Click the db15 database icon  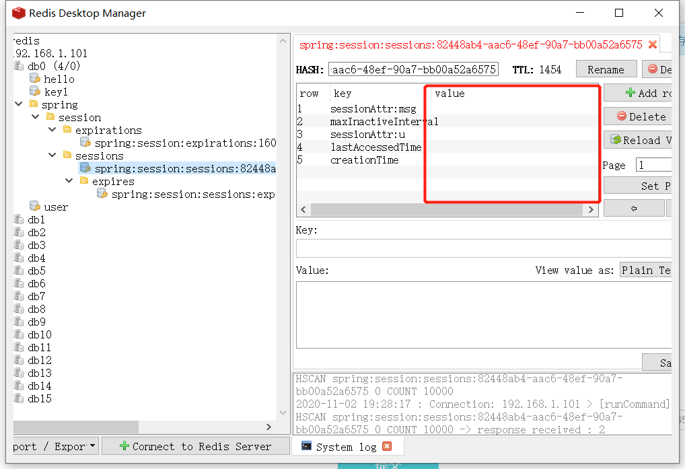pos(19,398)
